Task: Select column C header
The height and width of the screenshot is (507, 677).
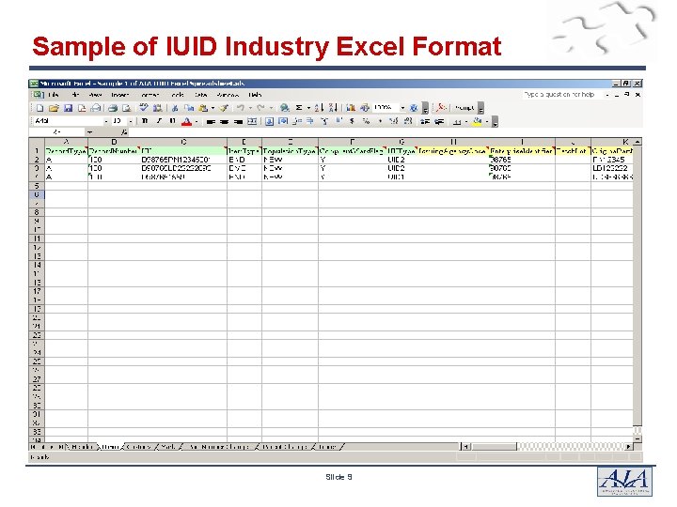Action: pos(183,142)
